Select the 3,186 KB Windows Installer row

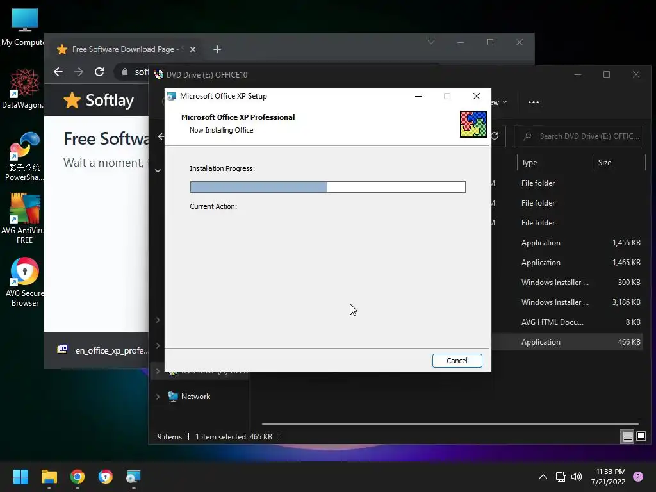567,302
